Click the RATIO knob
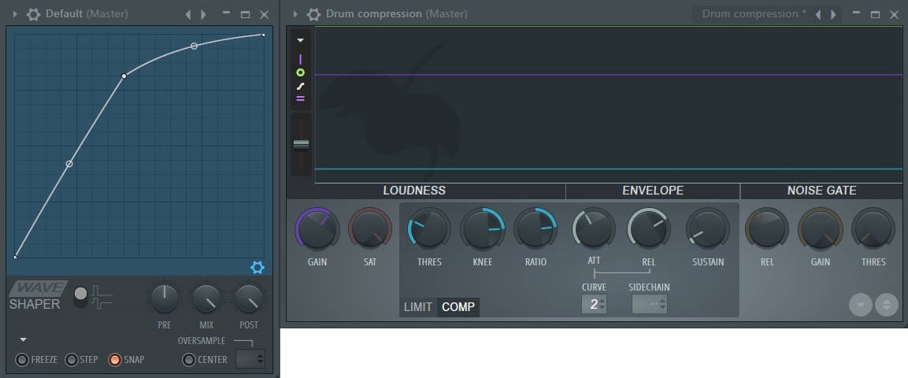 (536, 229)
